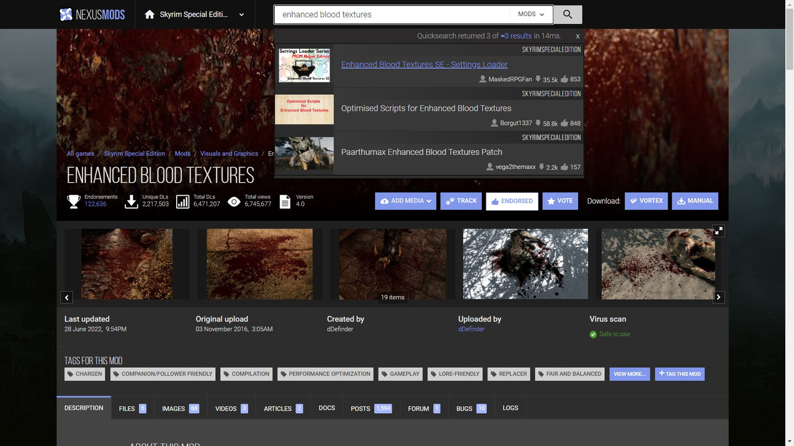This screenshot has width=794, height=446.
Task: Select the REPLACER tag
Action: click(509, 374)
